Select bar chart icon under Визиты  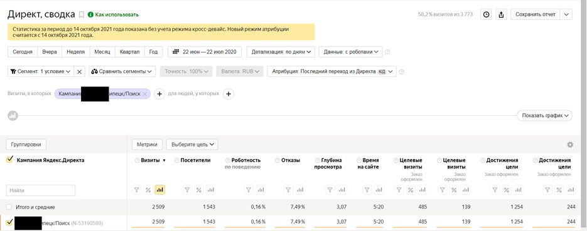160,190
